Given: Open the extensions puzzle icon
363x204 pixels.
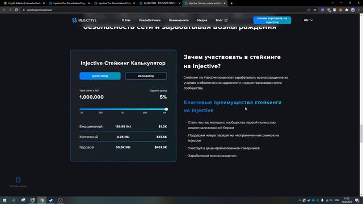Looking at the screenshot, I should point(347,10).
